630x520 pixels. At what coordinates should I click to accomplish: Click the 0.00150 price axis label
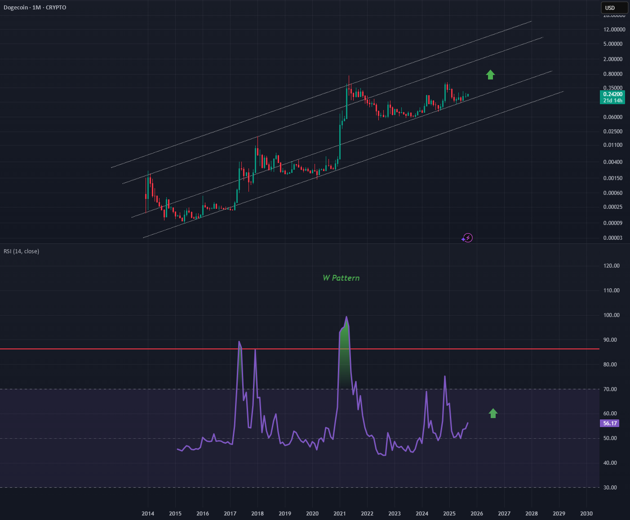tap(613, 178)
